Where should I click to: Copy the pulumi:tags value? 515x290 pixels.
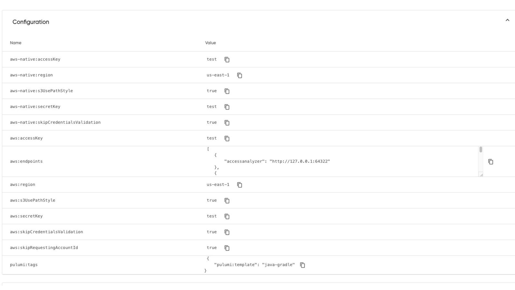[302, 265]
